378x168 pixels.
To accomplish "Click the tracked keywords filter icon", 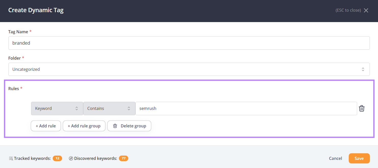I will pos(11,158).
